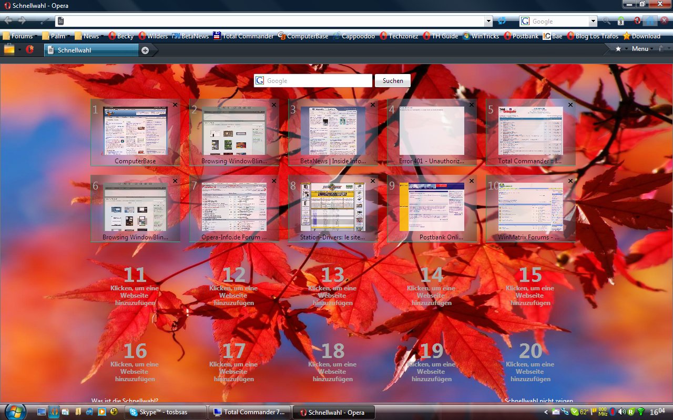
Task: Click speed dial slot 13 to add webpage
Action: tap(332, 287)
